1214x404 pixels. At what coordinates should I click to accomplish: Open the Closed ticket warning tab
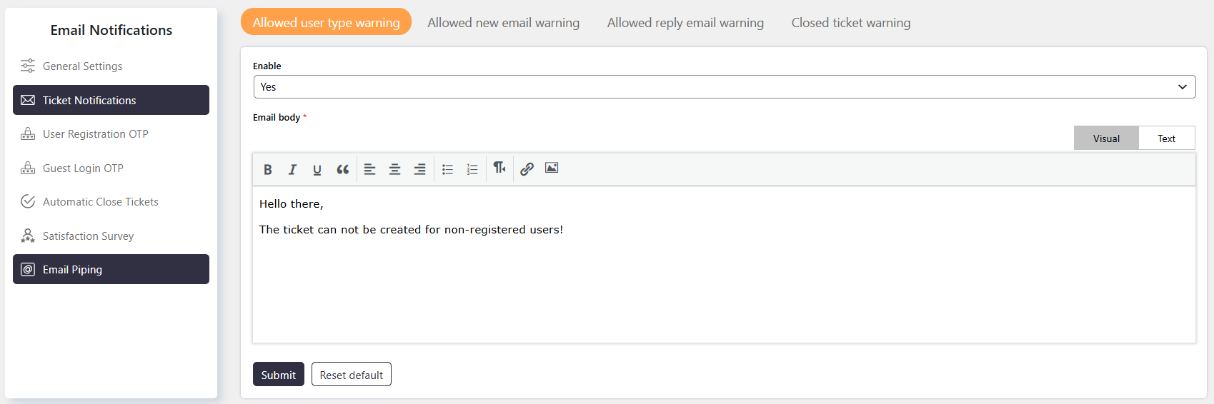coord(851,23)
